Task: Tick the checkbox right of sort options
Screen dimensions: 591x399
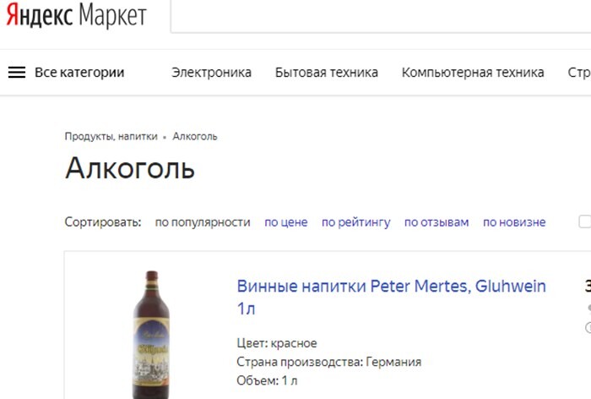Action: (584, 222)
